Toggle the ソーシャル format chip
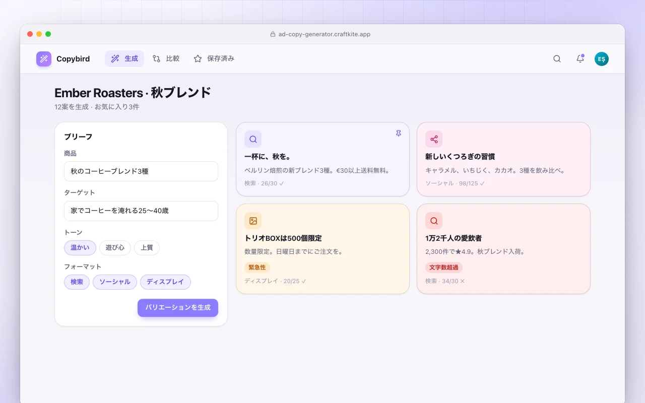 115,282
